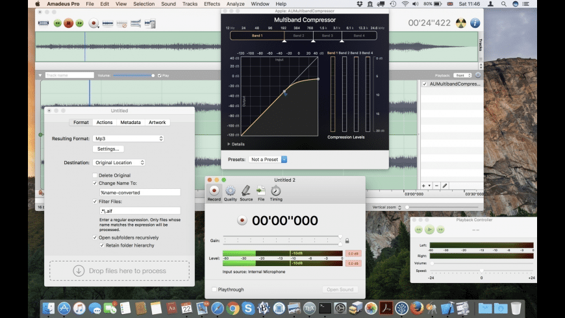Screen dimensions: 565x318
Task: Open File settings in Untitled 2 window
Action: pos(261,193)
